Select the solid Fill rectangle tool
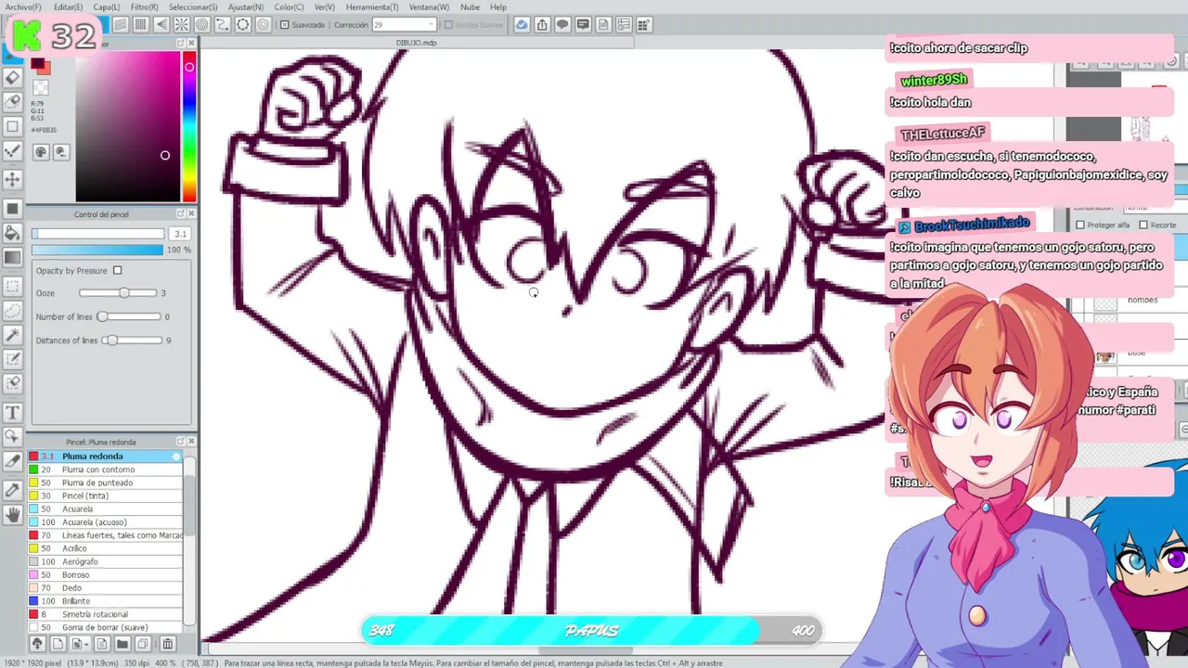Screen dimensions: 1188x668 (13, 209)
